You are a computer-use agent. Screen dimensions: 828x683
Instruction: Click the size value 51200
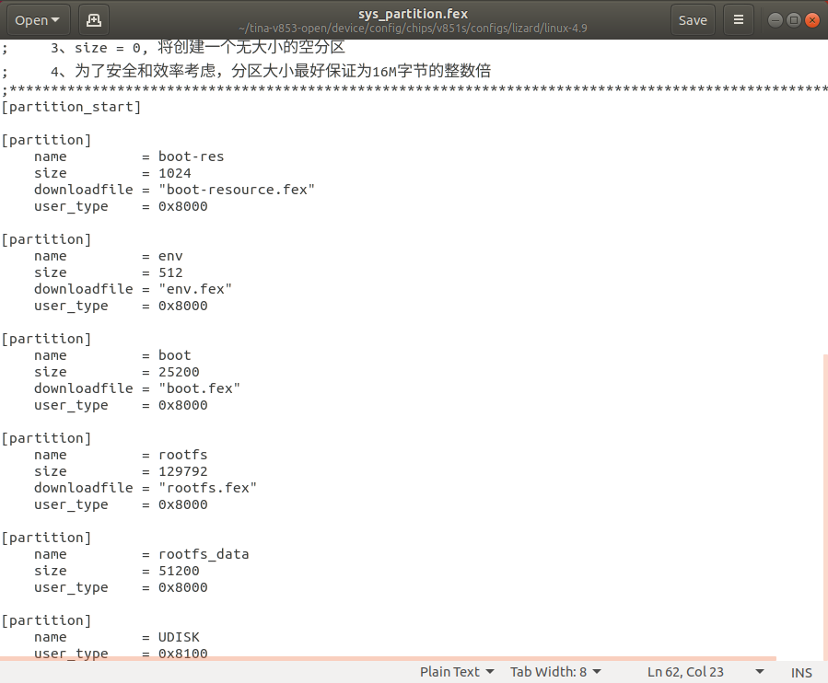click(x=179, y=571)
